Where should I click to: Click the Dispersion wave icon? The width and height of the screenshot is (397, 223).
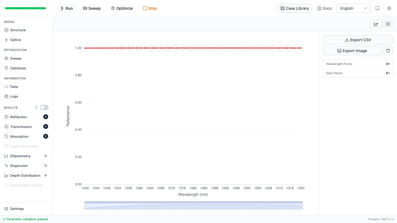coord(6,166)
